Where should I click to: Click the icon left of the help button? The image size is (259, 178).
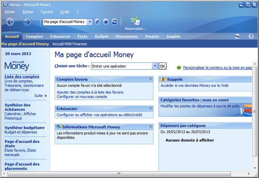click(x=237, y=36)
